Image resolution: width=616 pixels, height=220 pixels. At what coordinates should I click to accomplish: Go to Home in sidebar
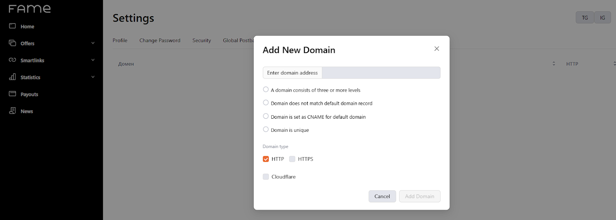coord(27,27)
